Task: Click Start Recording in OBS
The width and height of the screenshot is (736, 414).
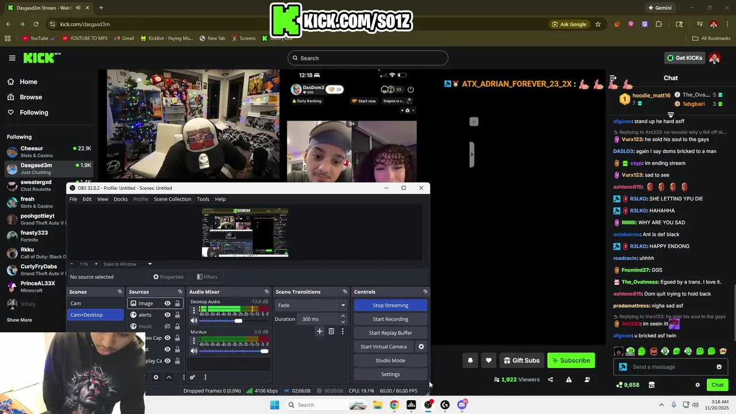Action: [390, 319]
